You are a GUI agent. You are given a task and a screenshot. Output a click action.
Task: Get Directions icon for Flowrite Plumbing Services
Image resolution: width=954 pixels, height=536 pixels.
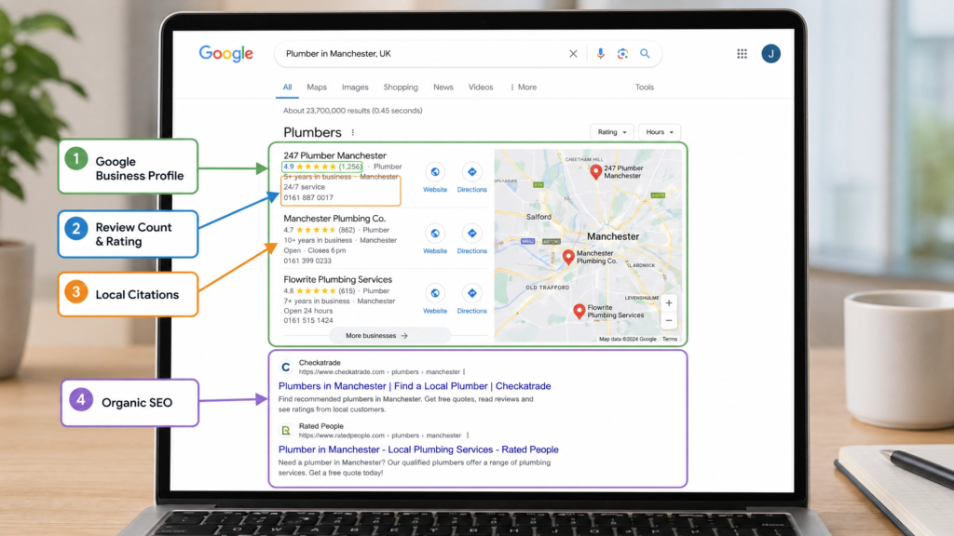coord(471,293)
